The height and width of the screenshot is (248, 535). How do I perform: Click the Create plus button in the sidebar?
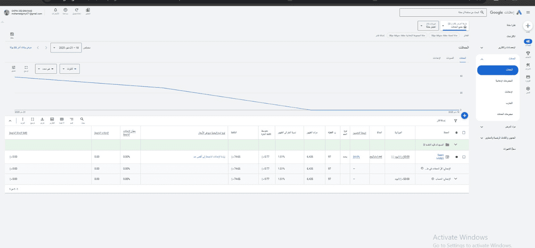[x=528, y=26]
